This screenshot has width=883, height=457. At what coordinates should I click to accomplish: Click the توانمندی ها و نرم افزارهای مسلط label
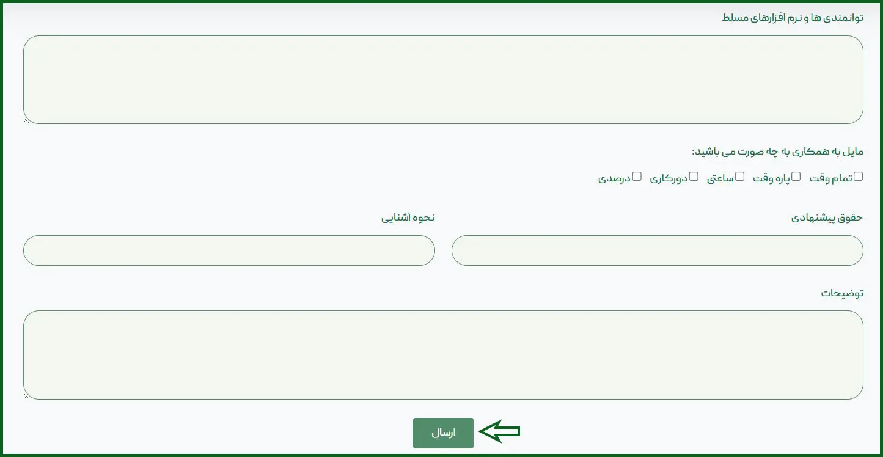[792, 18]
